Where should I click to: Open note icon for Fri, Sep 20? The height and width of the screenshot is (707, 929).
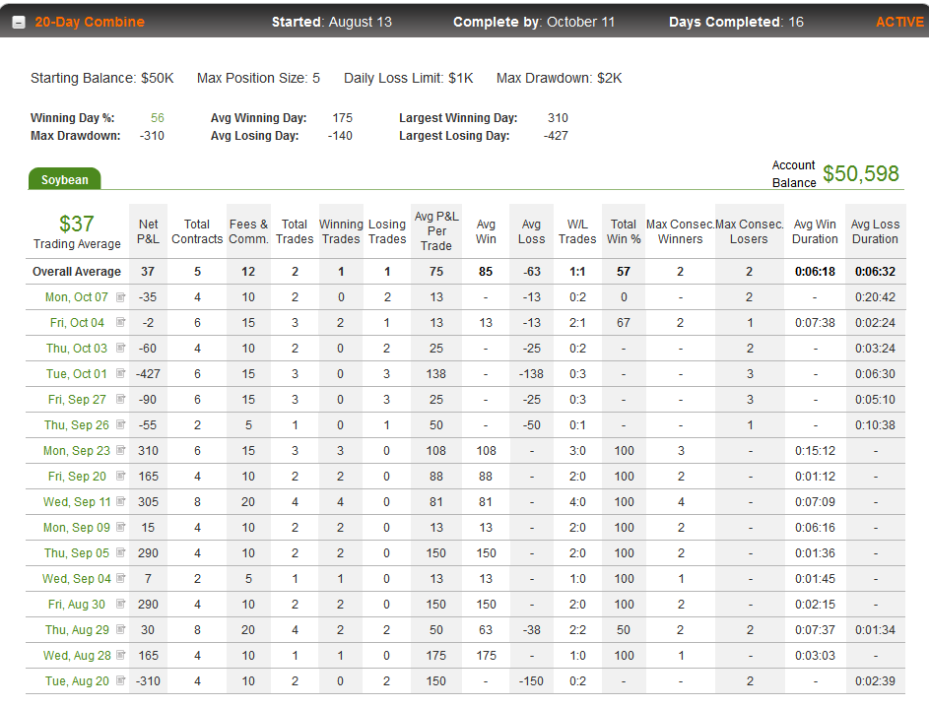(121, 476)
